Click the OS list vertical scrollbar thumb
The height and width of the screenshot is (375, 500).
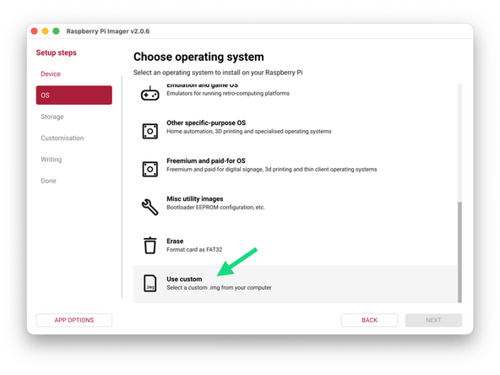tap(459, 252)
